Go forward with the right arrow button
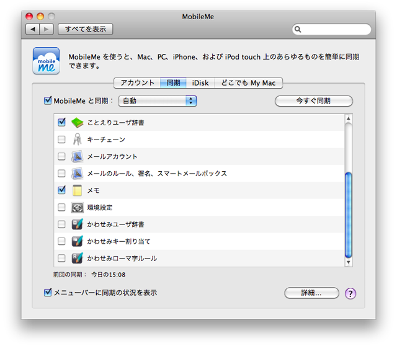The height and width of the screenshot is (351, 397). (47, 29)
